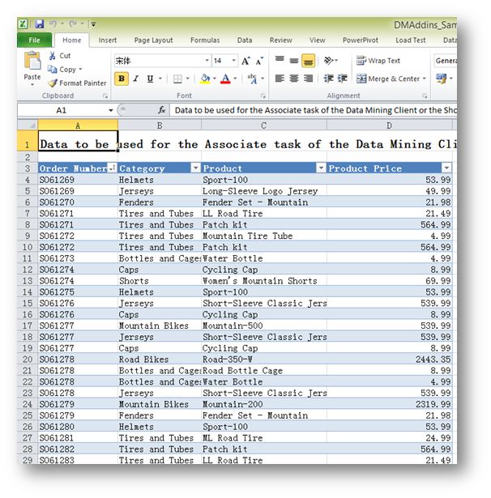Click the Name Box showing A1
The height and width of the screenshot is (498, 491).
tap(62, 110)
